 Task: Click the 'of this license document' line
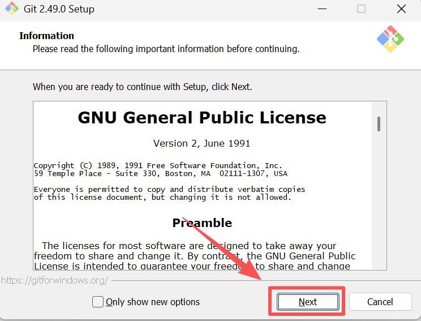[162, 198]
